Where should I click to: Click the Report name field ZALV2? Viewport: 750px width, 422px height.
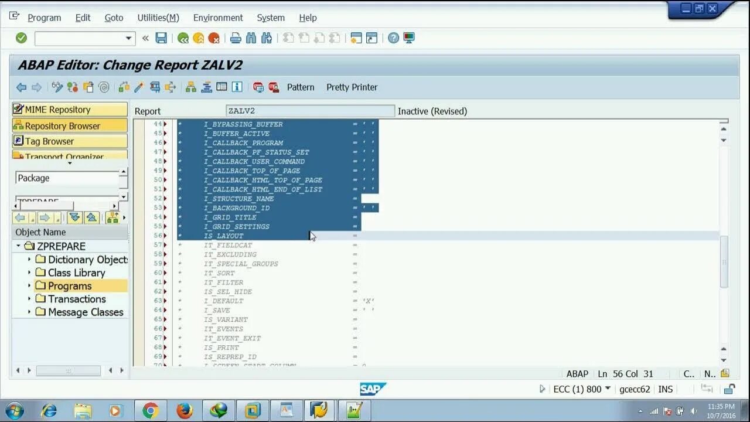pos(311,111)
